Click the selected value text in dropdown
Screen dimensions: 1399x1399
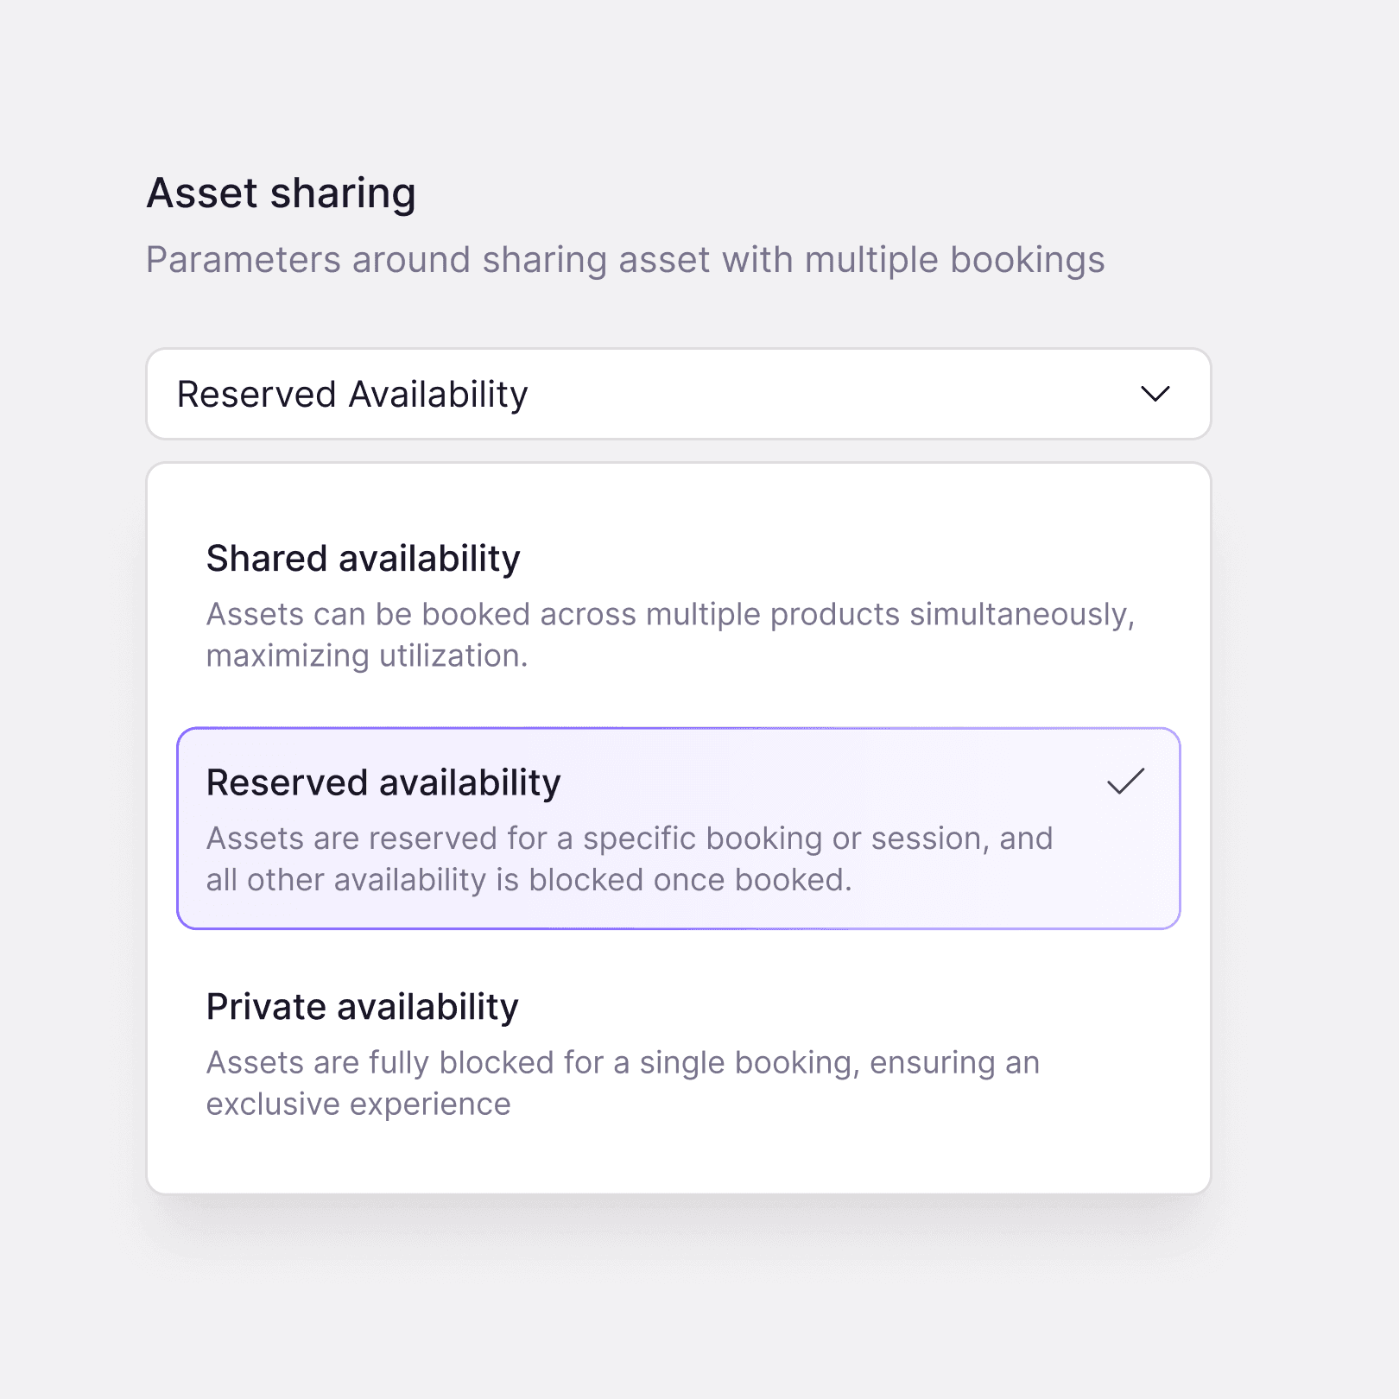point(352,395)
